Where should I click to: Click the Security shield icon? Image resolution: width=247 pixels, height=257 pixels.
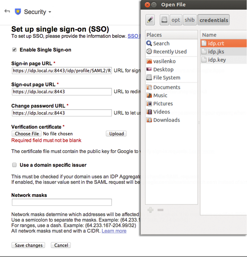18,12
